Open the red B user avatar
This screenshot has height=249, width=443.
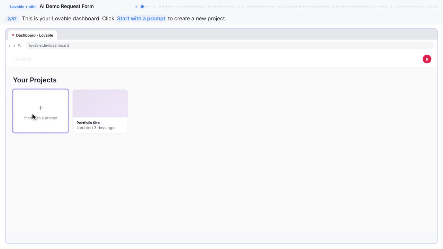tap(427, 59)
